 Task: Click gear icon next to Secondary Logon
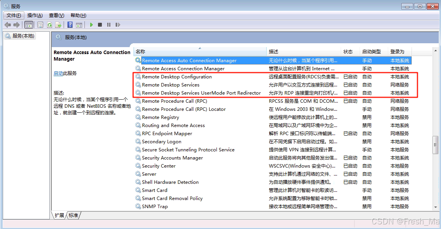(138, 141)
